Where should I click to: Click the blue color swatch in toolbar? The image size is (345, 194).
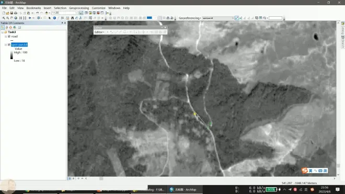(x=149, y=18)
